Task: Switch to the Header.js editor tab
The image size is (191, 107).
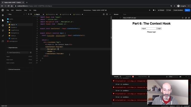Action: pos(78,14)
